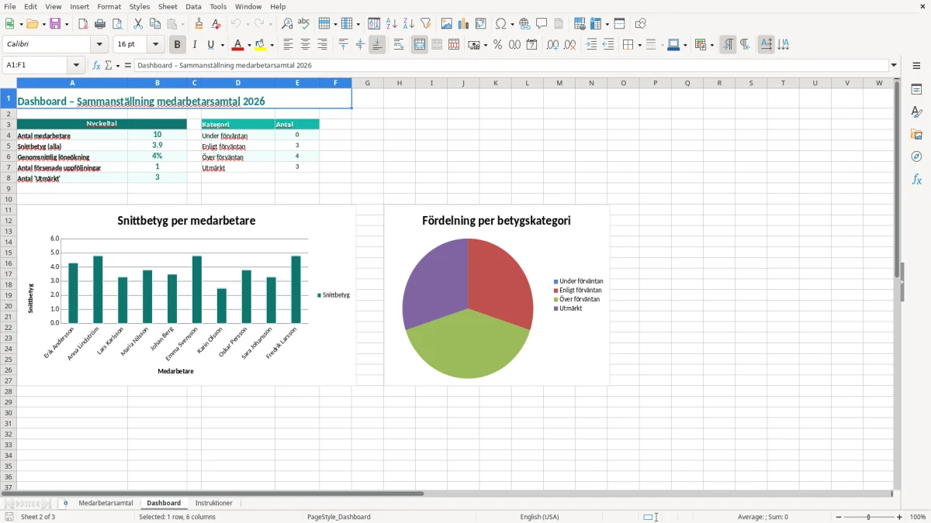Click English (USA) language in status bar
Image resolution: width=931 pixels, height=523 pixels.
(539, 517)
